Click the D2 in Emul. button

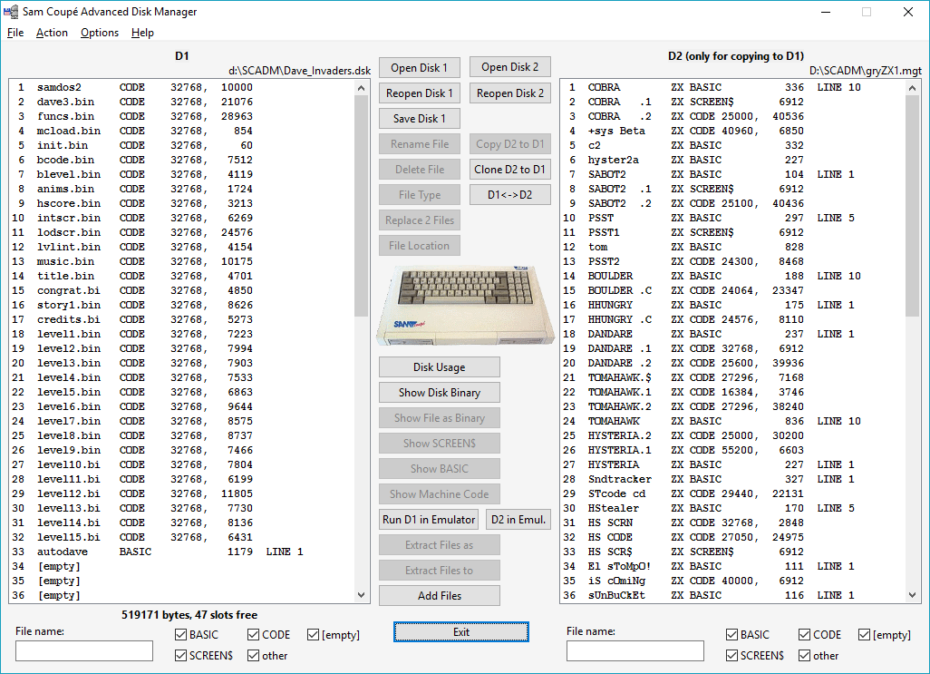tap(518, 519)
